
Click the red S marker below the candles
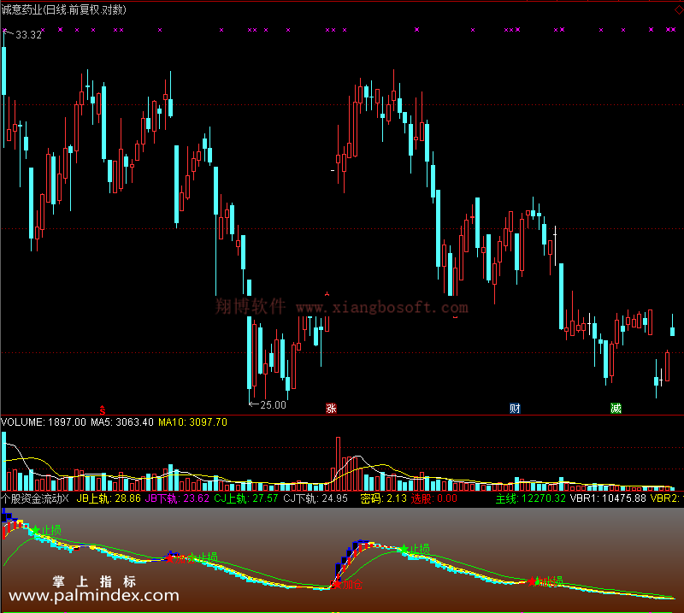pos(102,410)
